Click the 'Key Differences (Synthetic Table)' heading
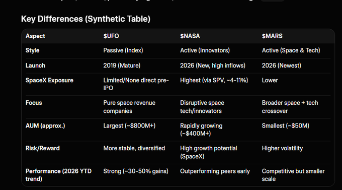The image size is (342, 190). tap(85, 19)
